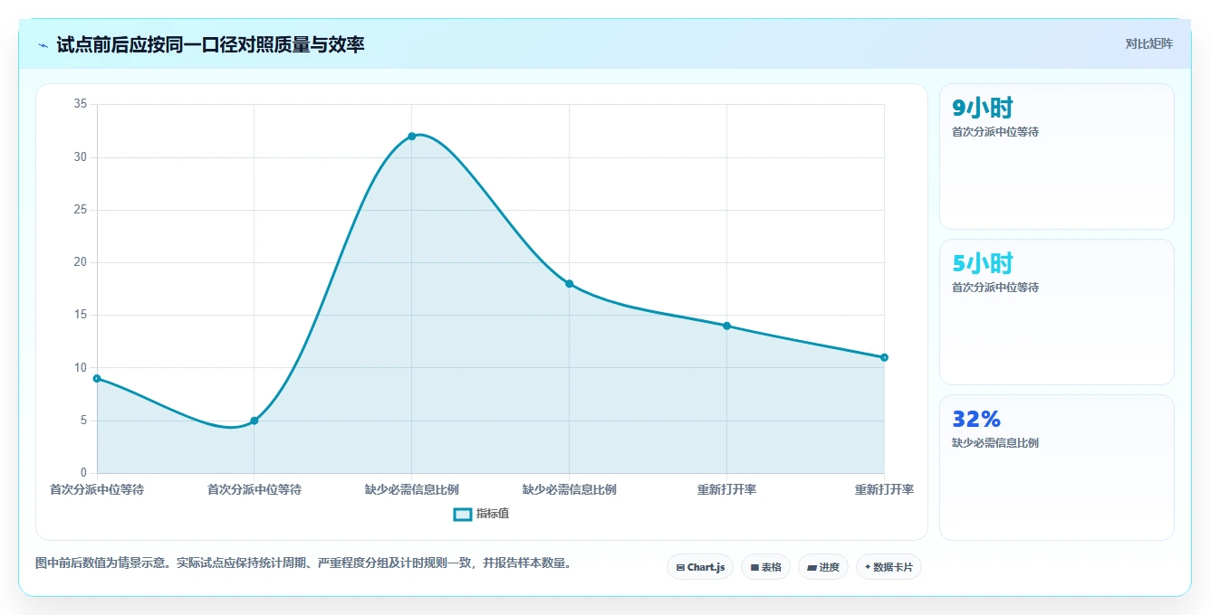The height and width of the screenshot is (615, 1210).
Task: Click the chart data point at value 18
Action: 569,283
